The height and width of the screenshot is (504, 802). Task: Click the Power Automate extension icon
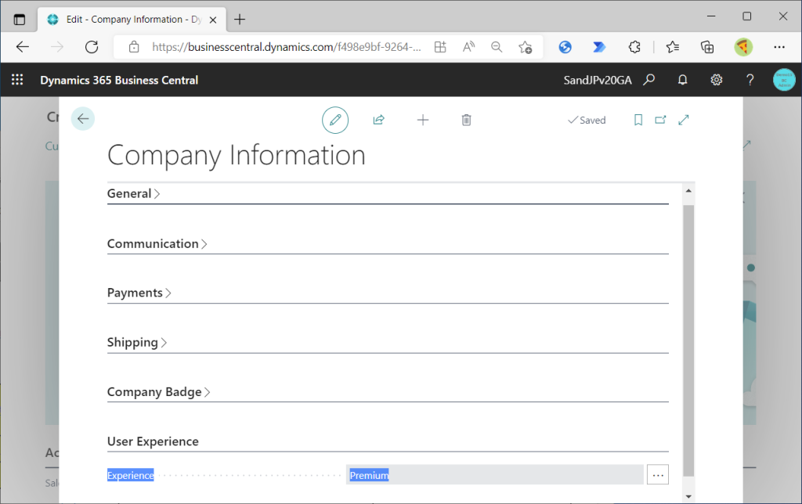point(599,47)
